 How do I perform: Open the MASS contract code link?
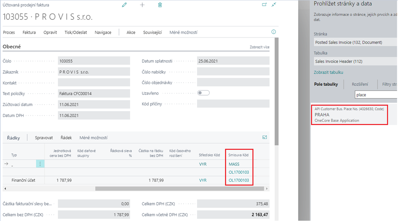pyautogui.click(x=234, y=164)
